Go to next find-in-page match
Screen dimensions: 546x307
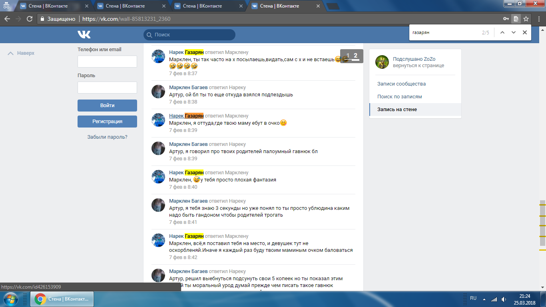[514, 32]
